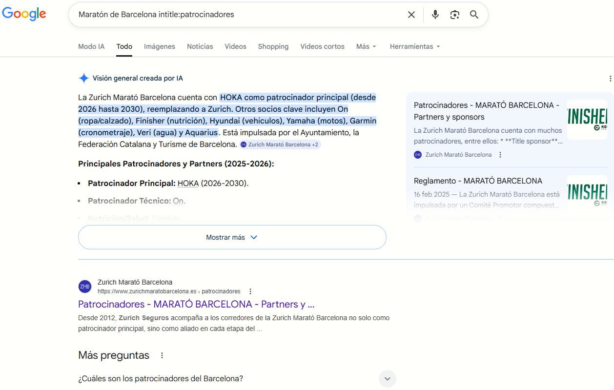Open the INISHE thumbnail on the first source card
This screenshot has height=390, width=614.
[x=587, y=119]
